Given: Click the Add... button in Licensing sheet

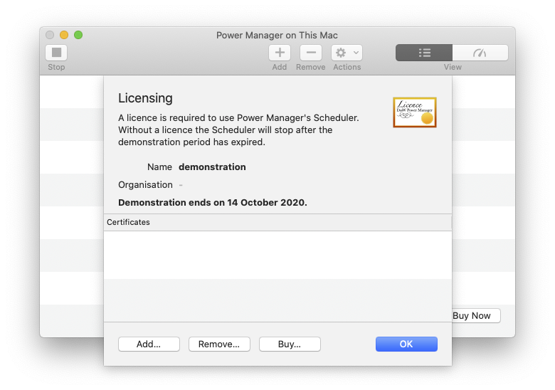Looking at the screenshot, I should tap(149, 344).
